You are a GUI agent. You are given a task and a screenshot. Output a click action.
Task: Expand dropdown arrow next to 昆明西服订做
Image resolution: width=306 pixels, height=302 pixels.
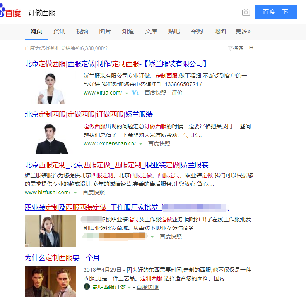[x=129, y=288]
